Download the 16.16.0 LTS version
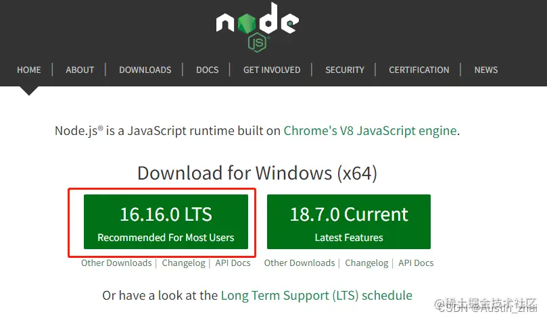This screenshot has height=320, width=547. pyautogui.click(x=166, y=222)
